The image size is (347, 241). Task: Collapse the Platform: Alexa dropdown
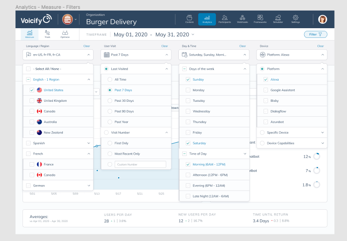[322, 55]
